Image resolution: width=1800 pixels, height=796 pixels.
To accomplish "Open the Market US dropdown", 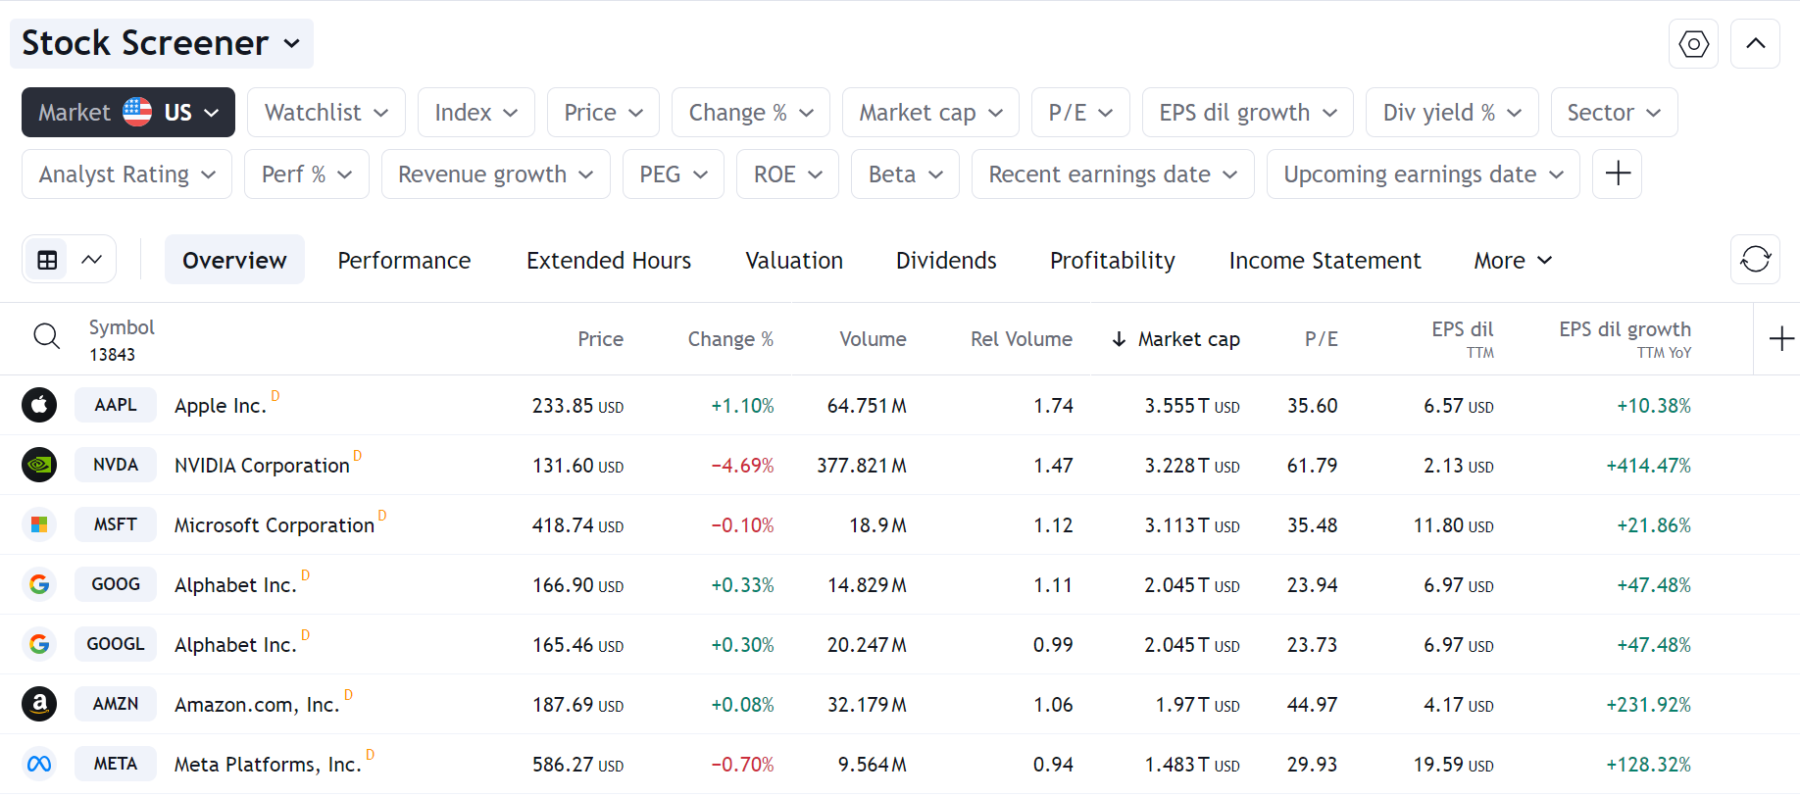I will [x=128, y=113].
